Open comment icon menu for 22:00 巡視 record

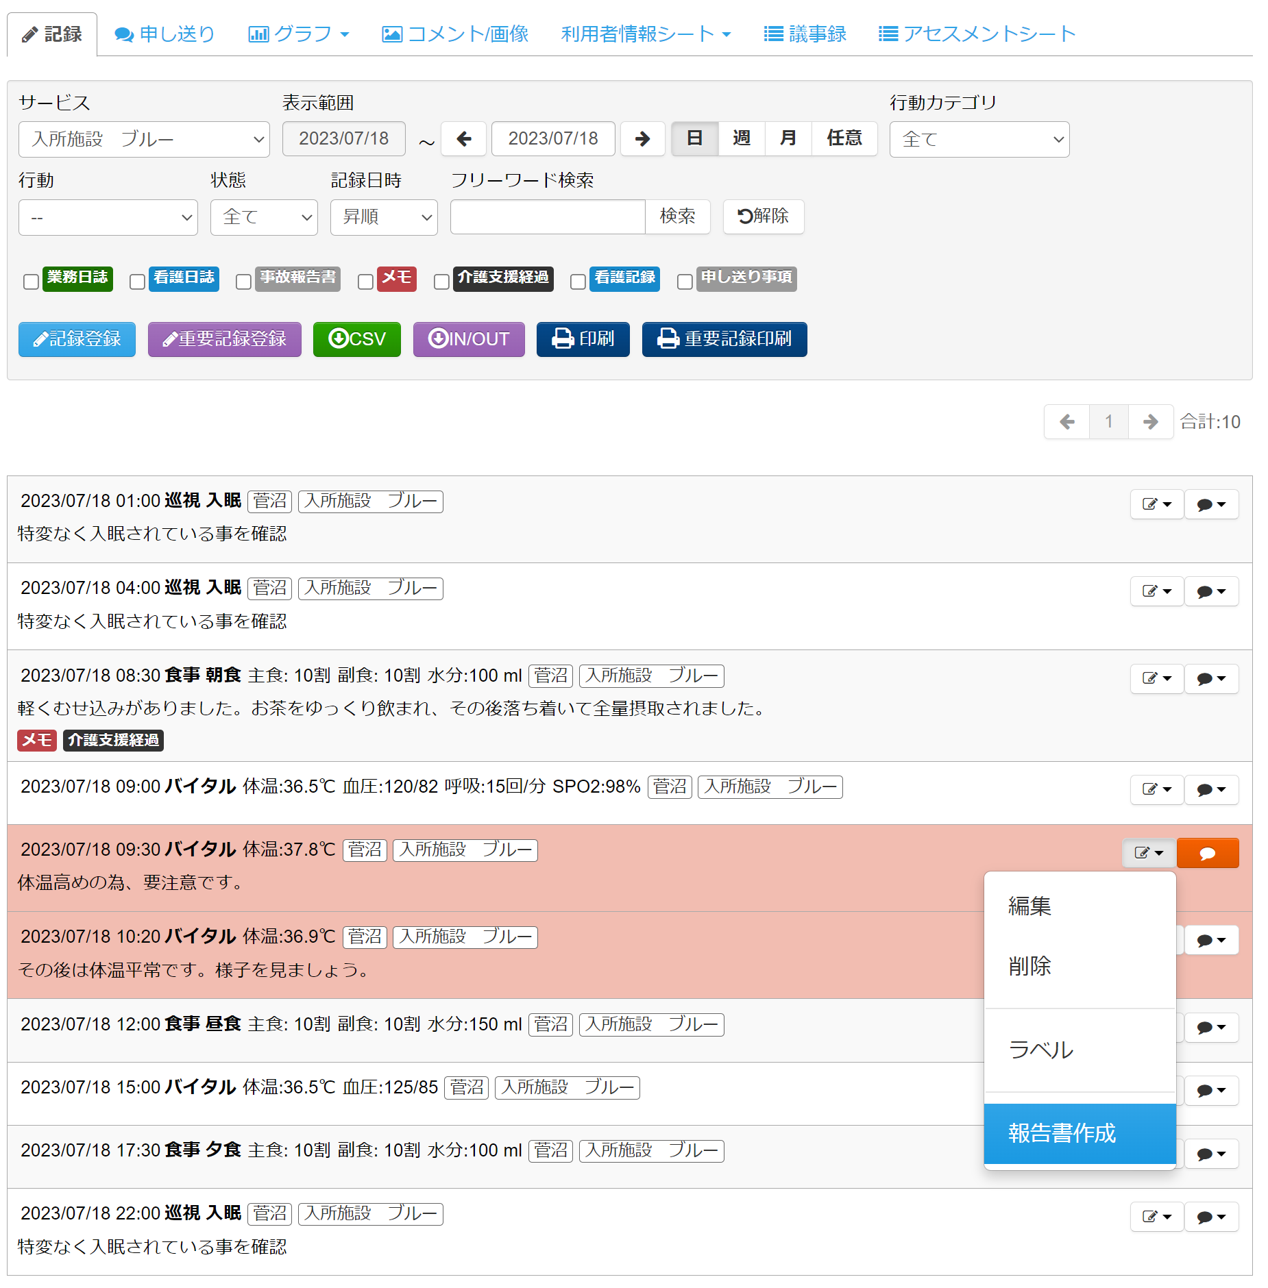click(x=1210, y=1217)
